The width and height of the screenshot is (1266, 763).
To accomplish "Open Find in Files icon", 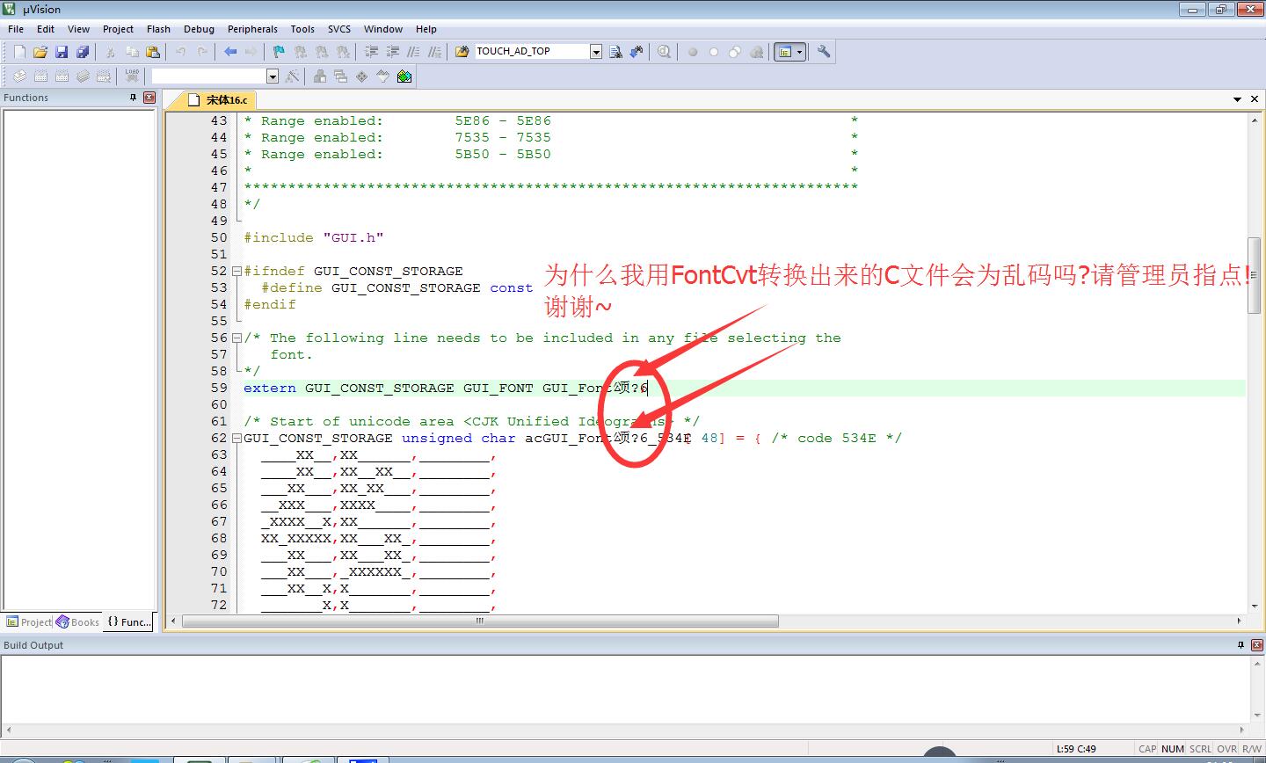I will pos(462,52).
